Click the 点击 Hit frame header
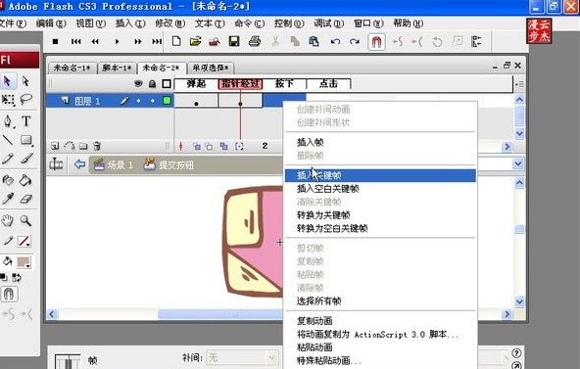 click(x=328, y=84)
